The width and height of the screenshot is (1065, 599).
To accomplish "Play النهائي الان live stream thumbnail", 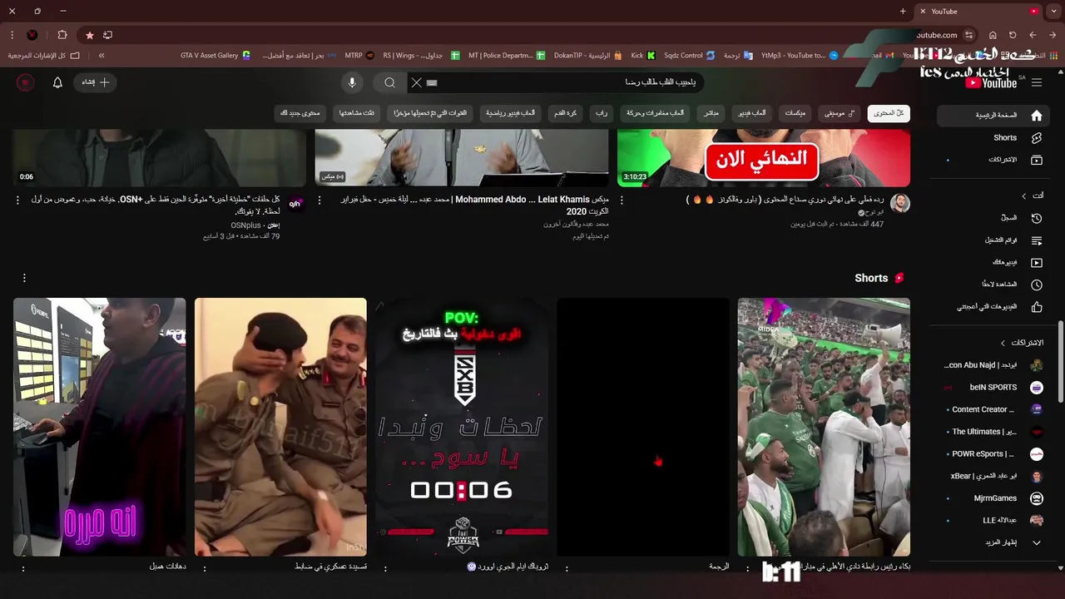I will (x=764, y=158).
